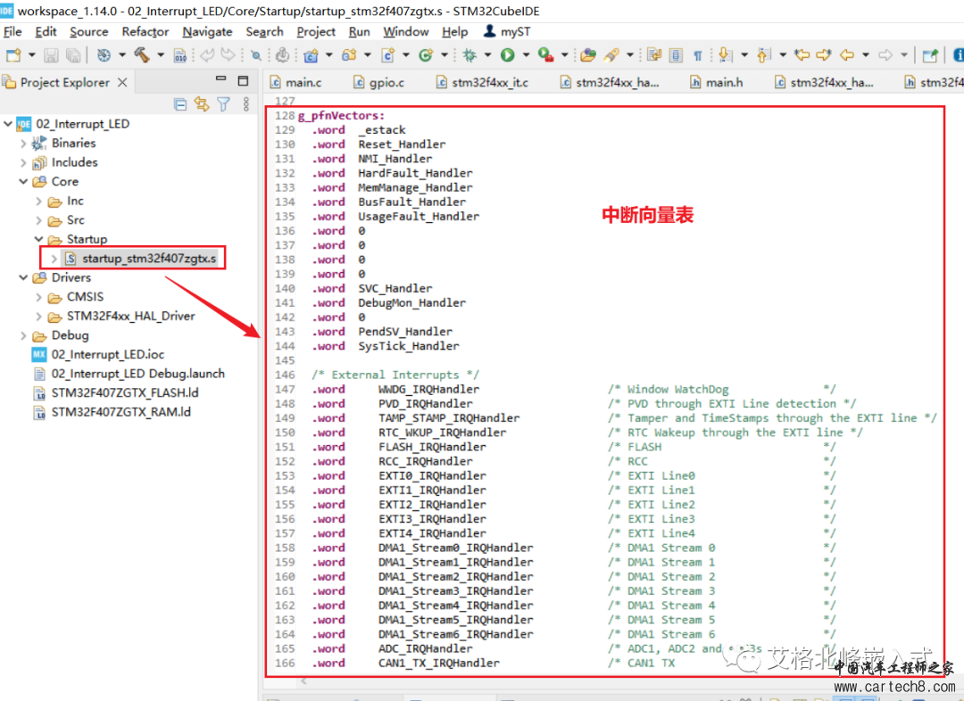This screenshot has height=701, width=964.
Task: Switch to the gpio.c editor tab
Action: tap(379, 82)
